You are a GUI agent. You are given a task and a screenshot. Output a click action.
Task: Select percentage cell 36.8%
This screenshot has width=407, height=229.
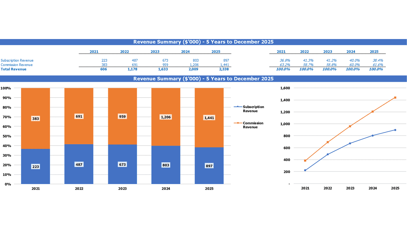pyautogui.click(x=285, y=60)
